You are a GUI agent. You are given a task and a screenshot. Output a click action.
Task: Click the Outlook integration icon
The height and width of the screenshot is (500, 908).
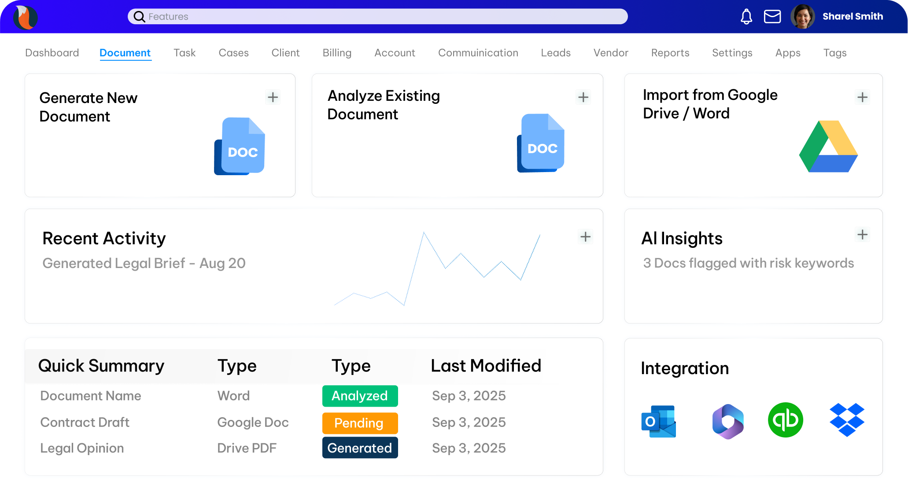point(658,421)
